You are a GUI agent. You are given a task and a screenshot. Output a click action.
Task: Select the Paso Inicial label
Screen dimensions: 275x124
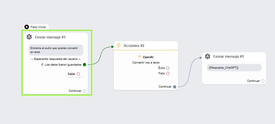point(38,27)
